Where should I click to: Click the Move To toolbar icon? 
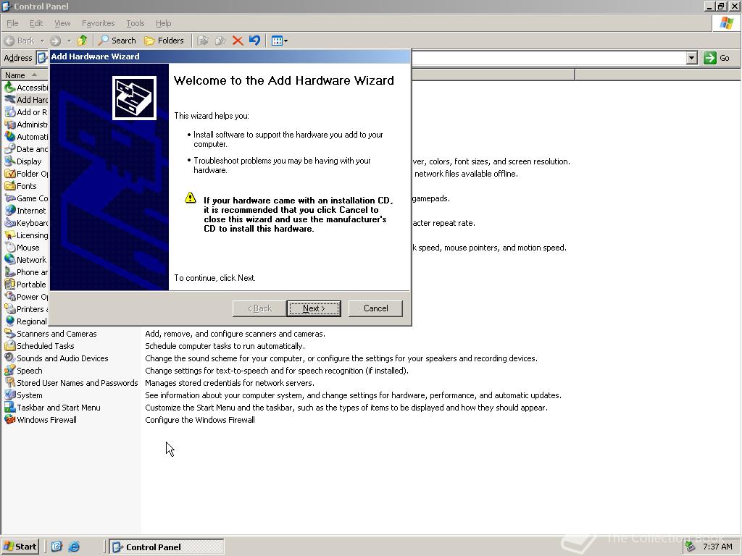point(203,41)
